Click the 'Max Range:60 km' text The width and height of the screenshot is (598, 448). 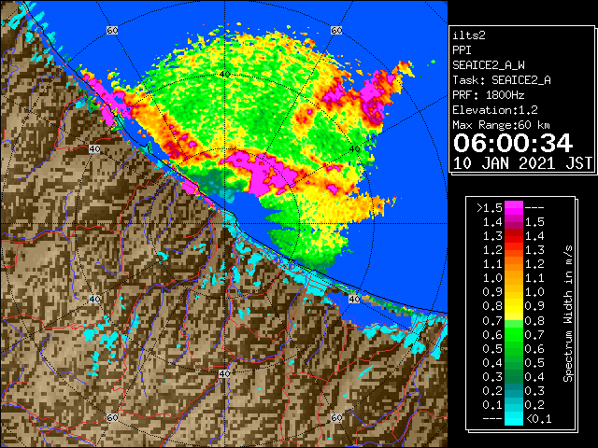pos(501,125)
